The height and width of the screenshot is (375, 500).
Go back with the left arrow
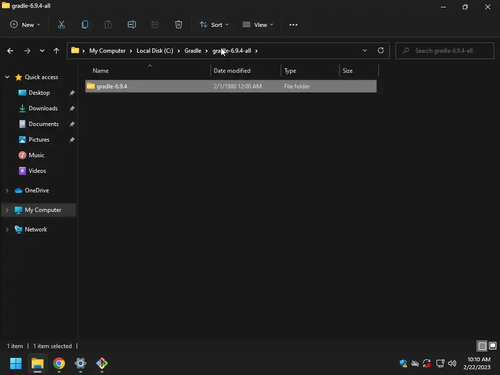(x=10, y=51)
